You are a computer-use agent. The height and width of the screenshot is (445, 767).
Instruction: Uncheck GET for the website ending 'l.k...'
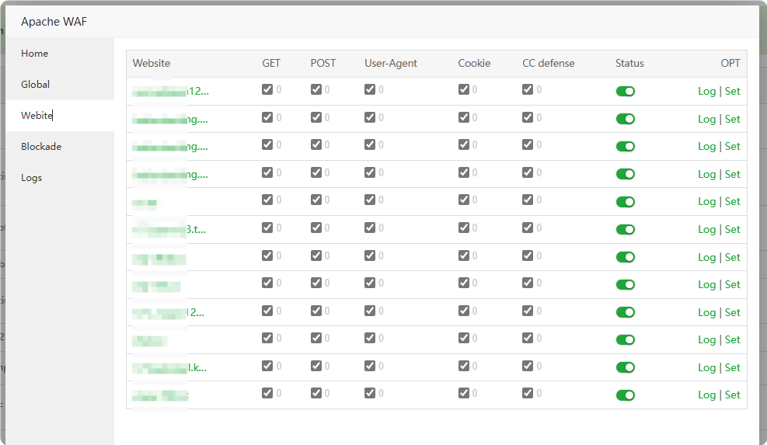267,366
